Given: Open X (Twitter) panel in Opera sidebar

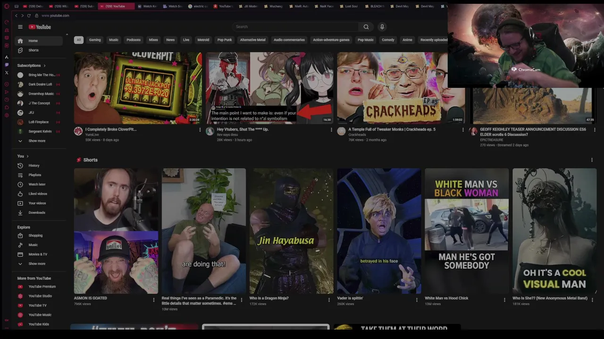Looking at the screenshot, I should tap(7, 73).
